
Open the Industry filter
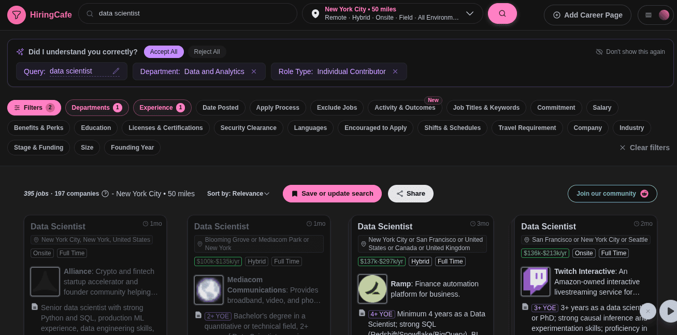click(x=631, y=128)
